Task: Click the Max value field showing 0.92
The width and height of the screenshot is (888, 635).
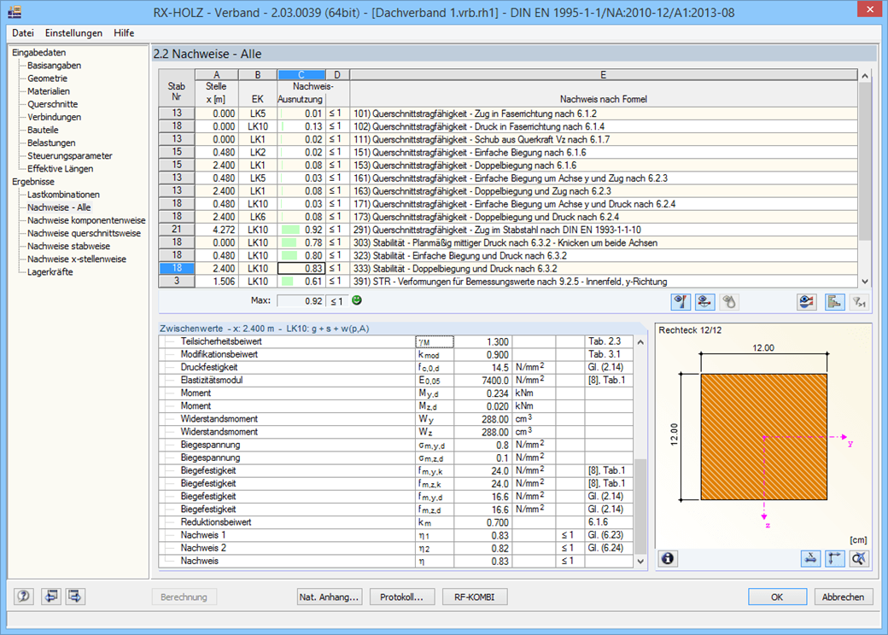Action: pyautogui.click(x=301, y=301)
